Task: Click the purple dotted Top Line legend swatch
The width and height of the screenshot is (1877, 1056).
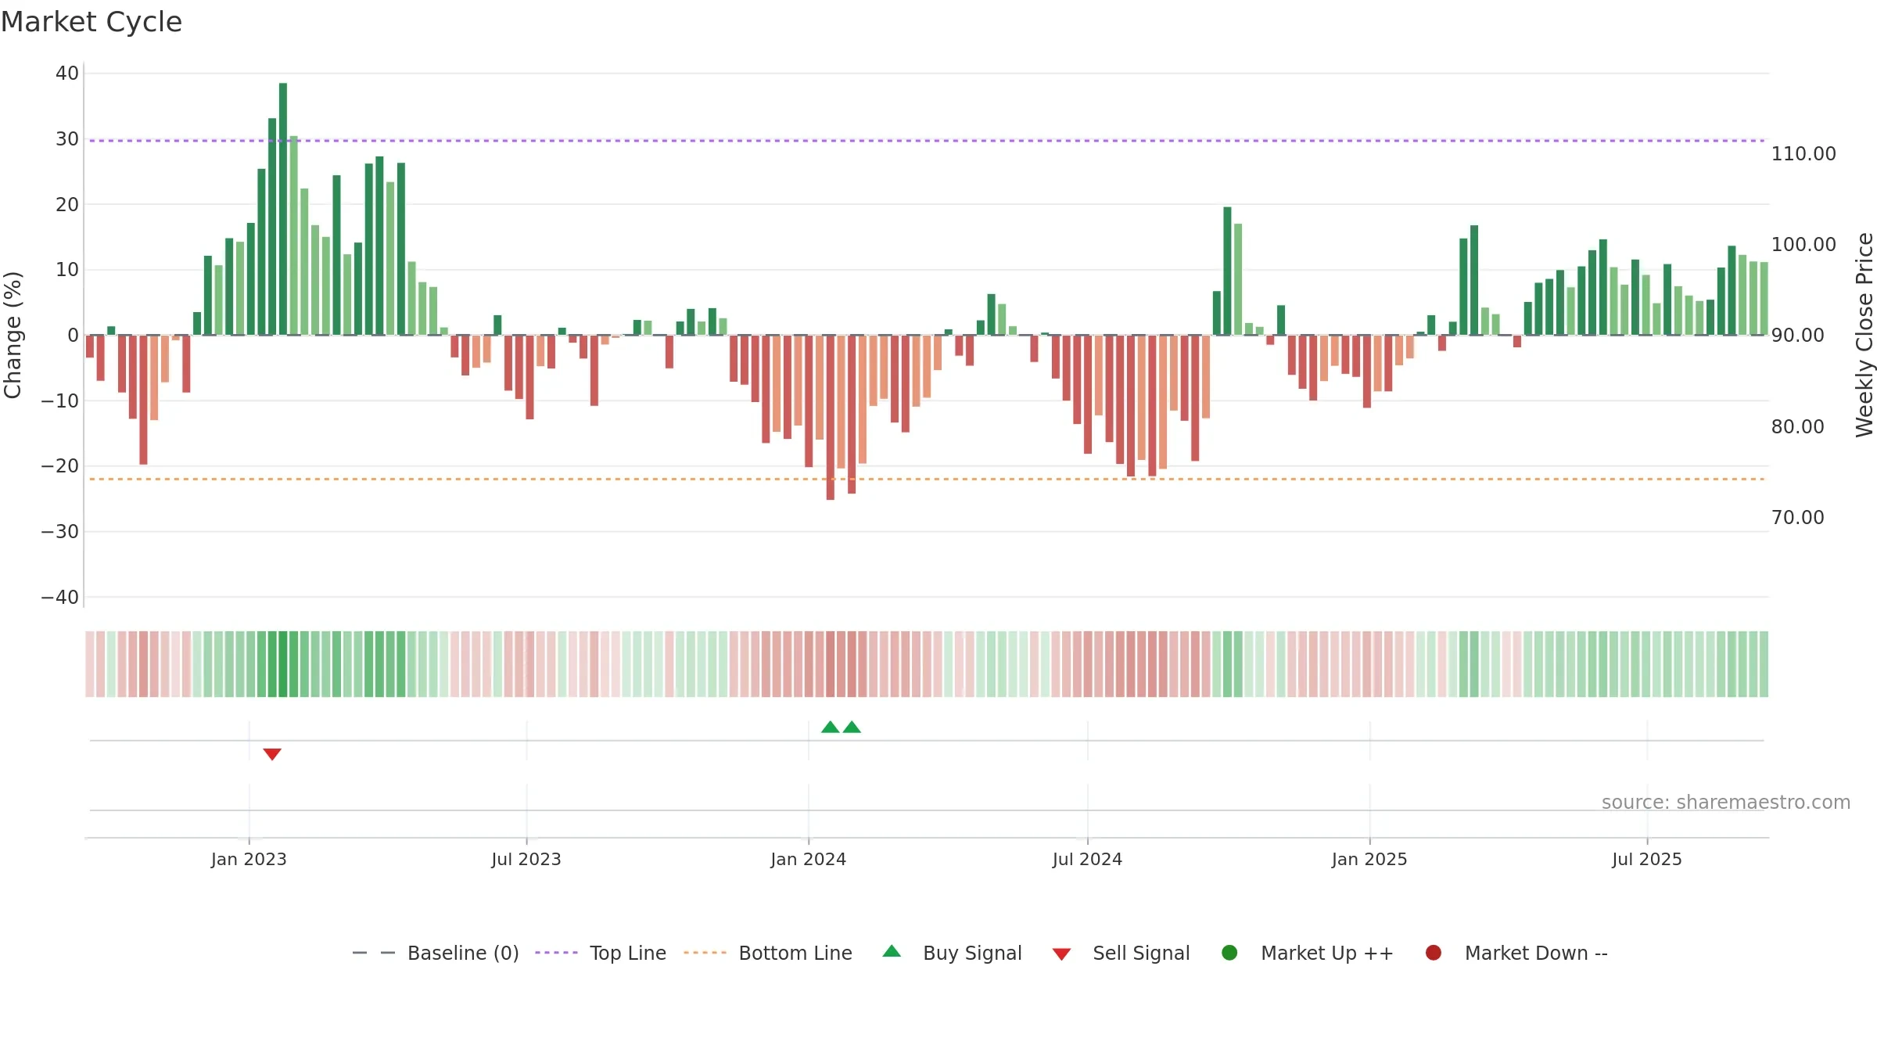Action: point(556,953)
